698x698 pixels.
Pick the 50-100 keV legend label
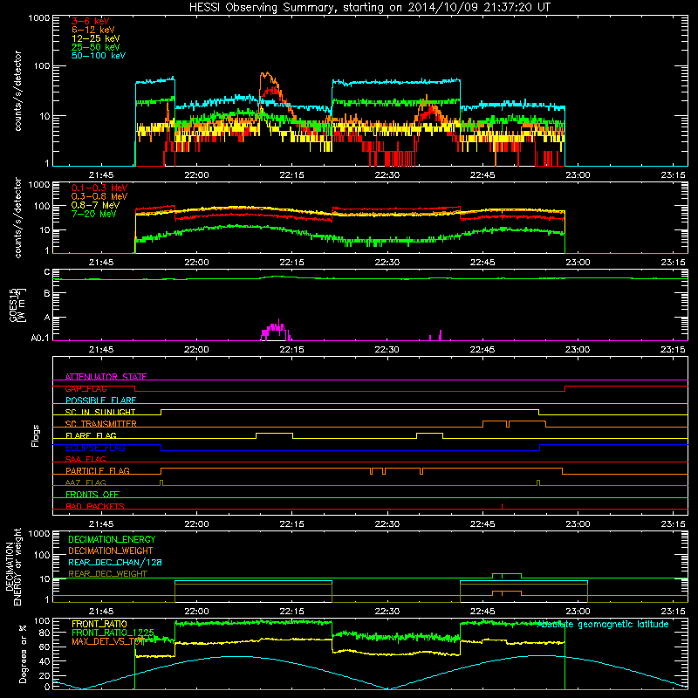click(99, 56)
